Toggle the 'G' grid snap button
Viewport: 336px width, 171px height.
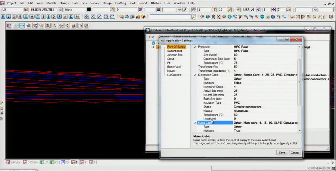coord(20,17)
